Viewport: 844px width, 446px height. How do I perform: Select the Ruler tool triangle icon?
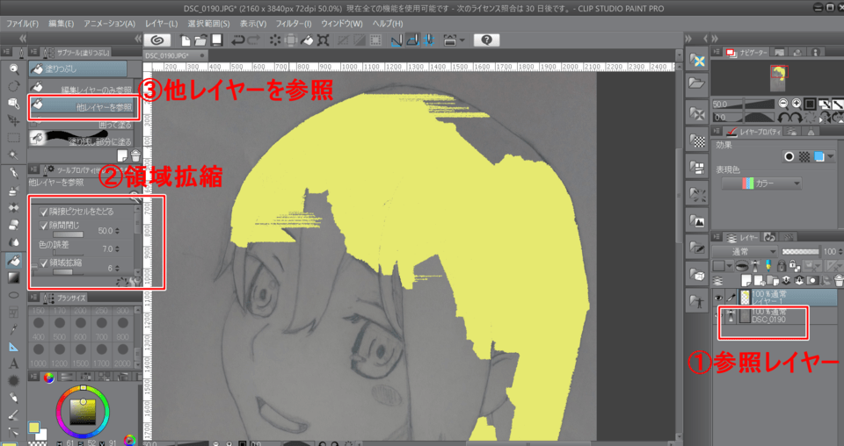pyautogui.click(x=13, y=346)
